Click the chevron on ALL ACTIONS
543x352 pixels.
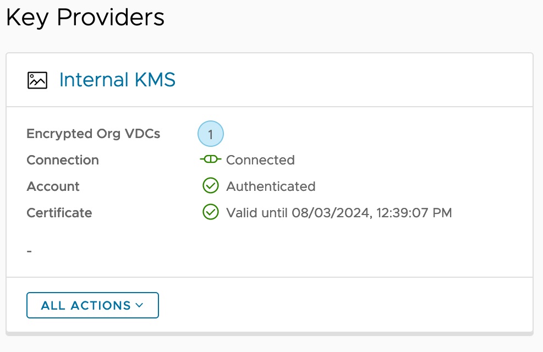point(139,305)
